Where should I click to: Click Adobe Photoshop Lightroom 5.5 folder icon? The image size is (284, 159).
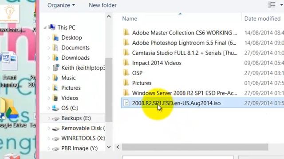click(126, 43)
